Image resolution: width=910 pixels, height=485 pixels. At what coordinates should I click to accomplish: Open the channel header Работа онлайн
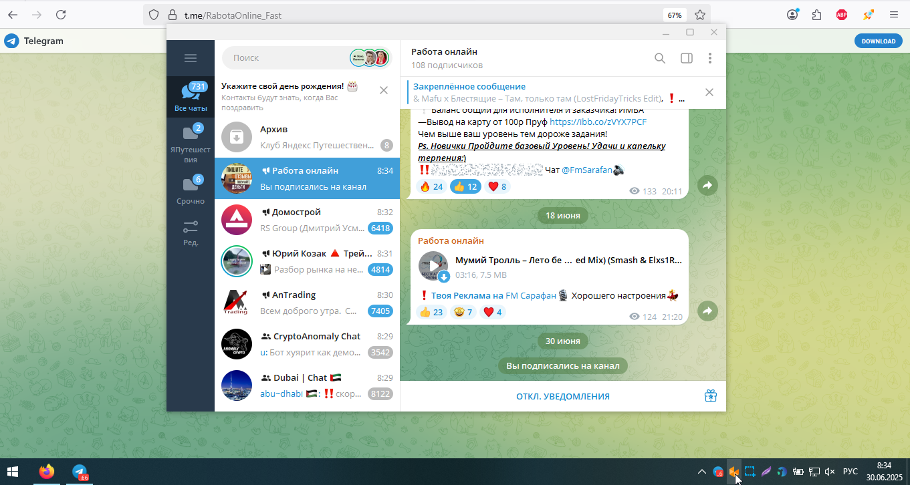coord(447,58)
